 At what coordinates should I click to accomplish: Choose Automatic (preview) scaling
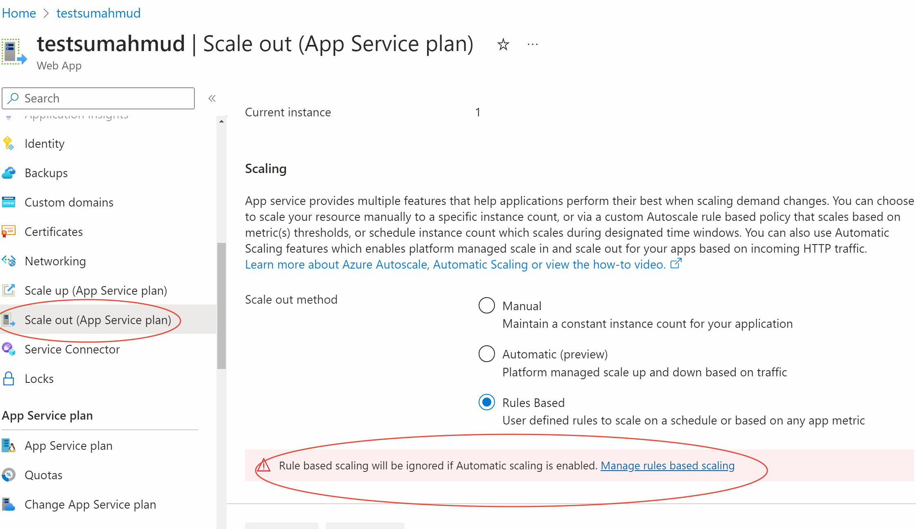[486, 354]
